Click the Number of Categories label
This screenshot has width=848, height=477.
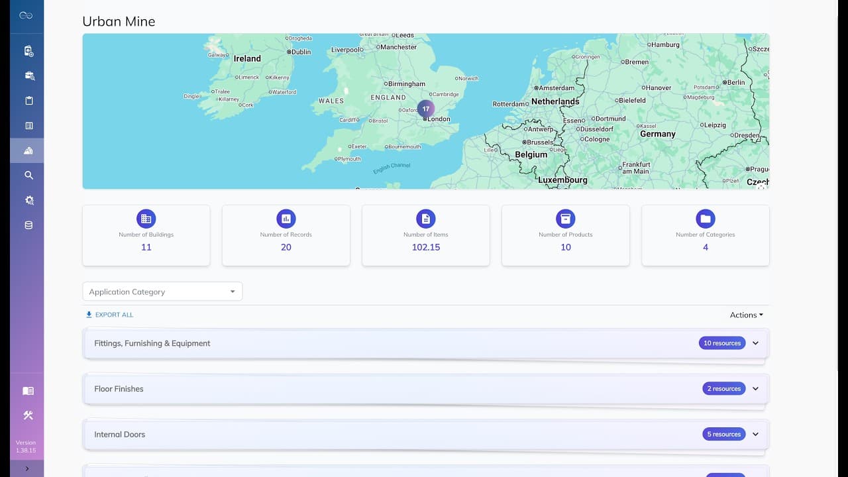(706, 235)
